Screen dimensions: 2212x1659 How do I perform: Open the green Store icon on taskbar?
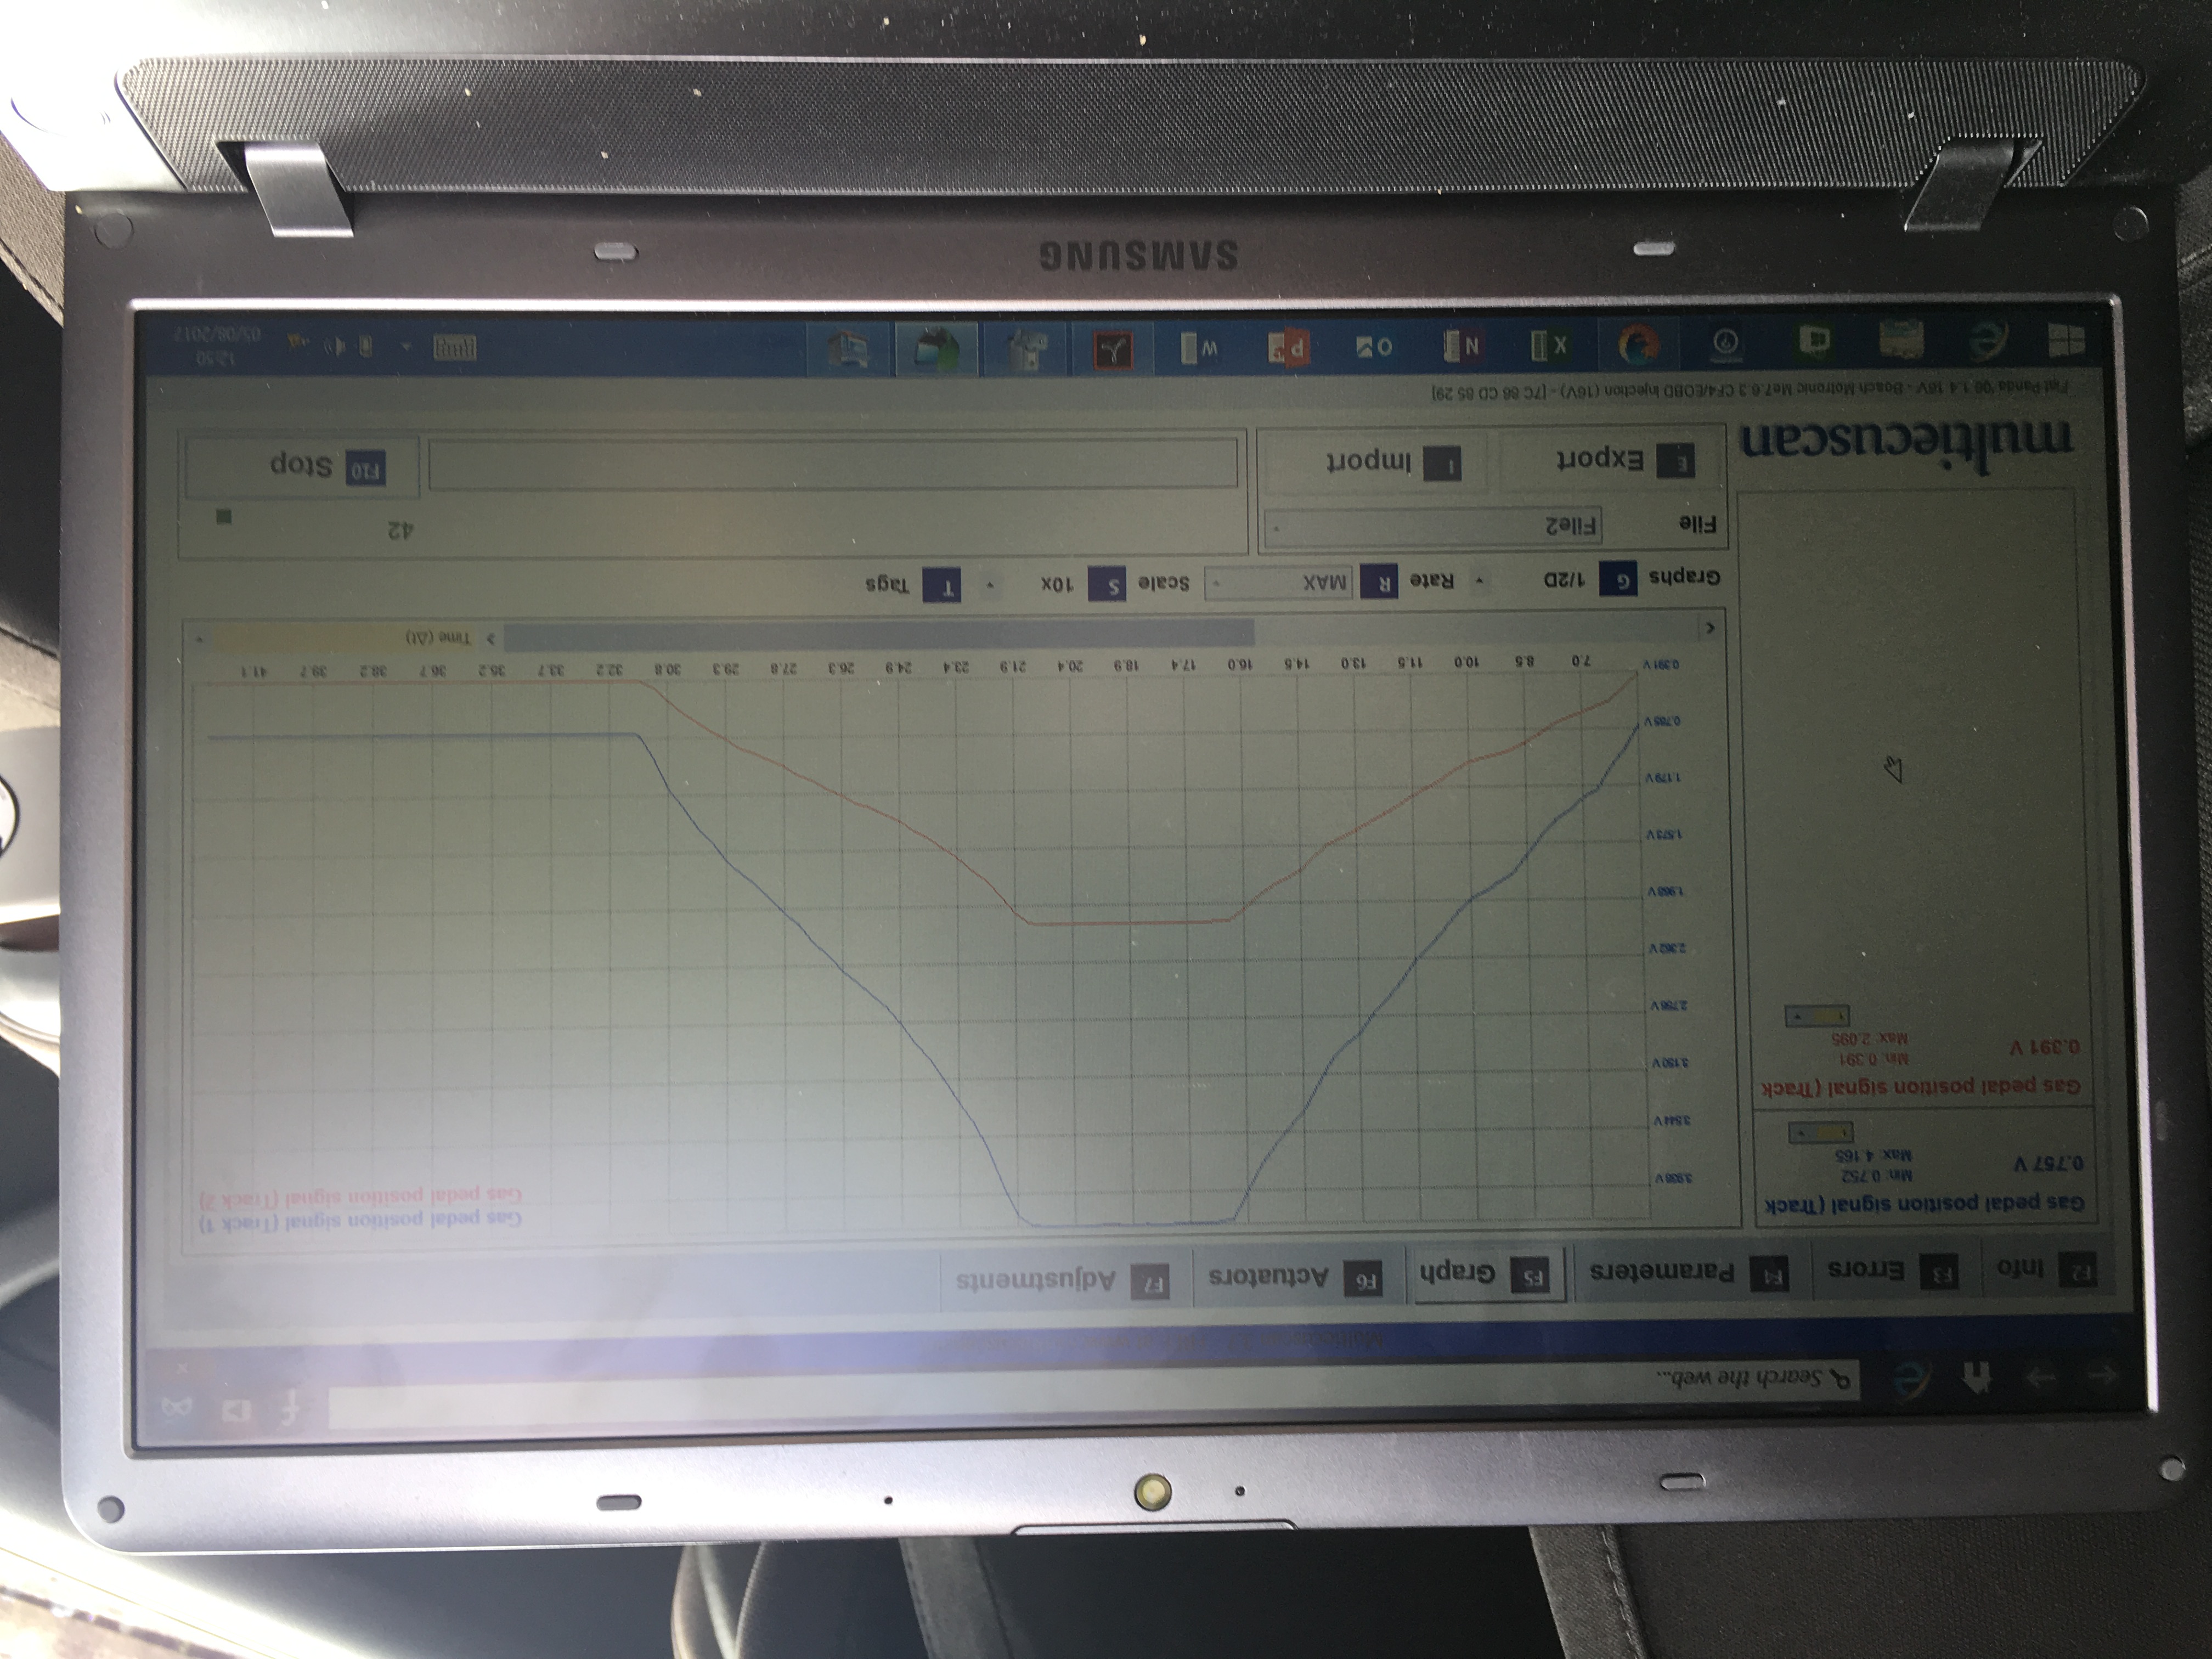1815,342
